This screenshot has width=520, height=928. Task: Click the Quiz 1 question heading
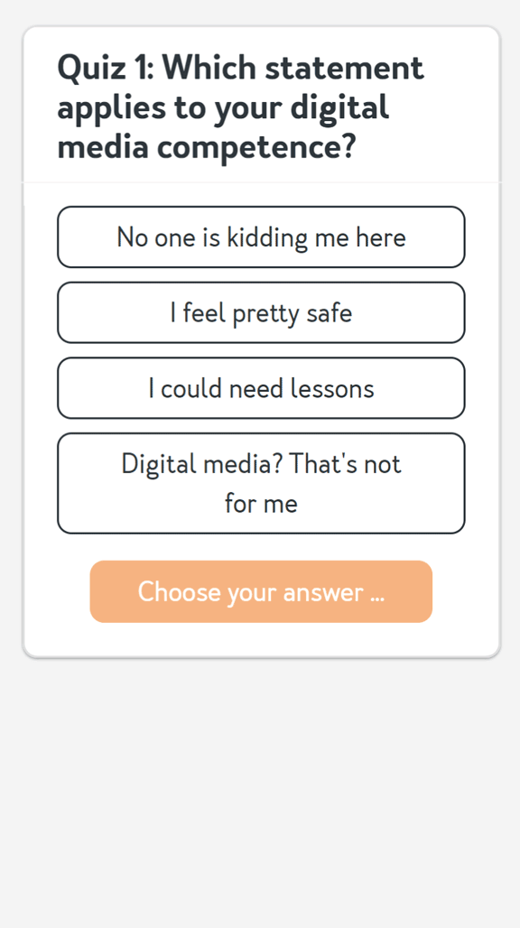point(240,107)
